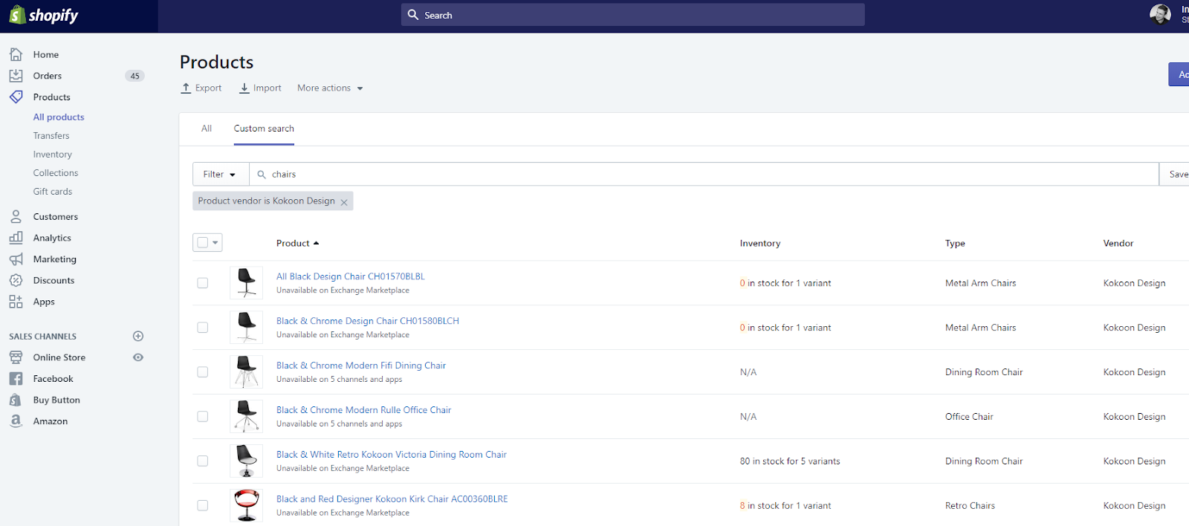This screenshot has width=1189, height=526.
Task: Add a sales channel with plus icon
Action: pyautogui.click(x=138, y=336)
